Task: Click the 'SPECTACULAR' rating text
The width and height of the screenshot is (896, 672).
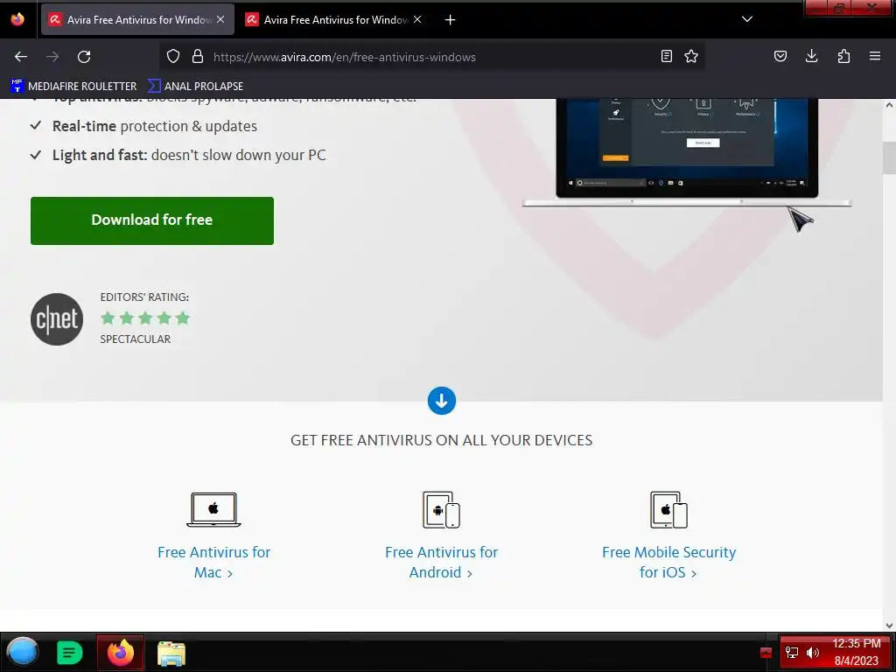Action: click(136, 339)
